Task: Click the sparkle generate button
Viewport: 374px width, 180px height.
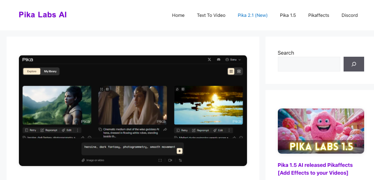Action: pos(179,151)
